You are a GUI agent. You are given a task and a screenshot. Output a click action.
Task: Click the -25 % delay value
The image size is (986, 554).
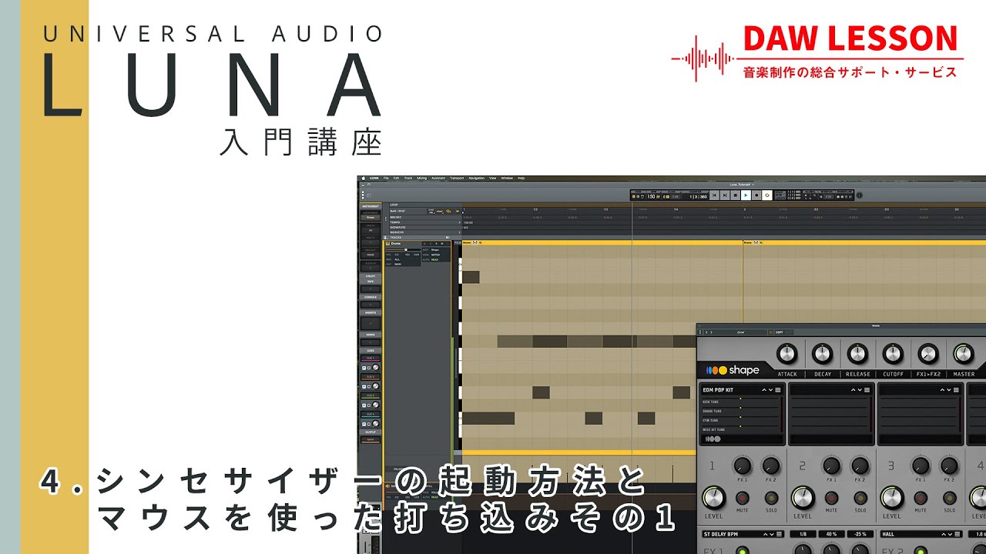(x=860, y=533)
